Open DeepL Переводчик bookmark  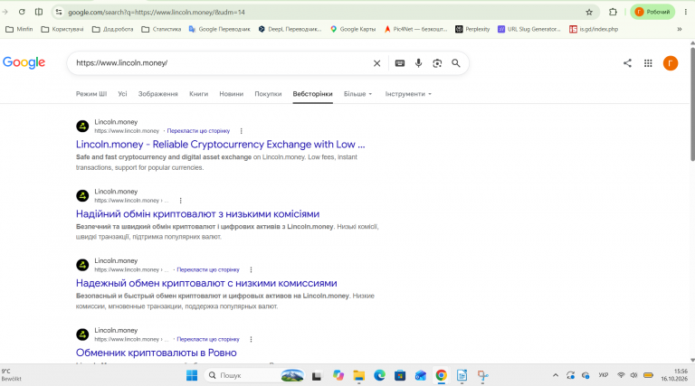click(290, 29)
